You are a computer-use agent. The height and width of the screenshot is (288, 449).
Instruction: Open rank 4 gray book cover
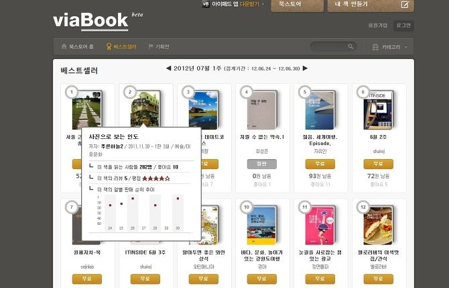point(262,110)
